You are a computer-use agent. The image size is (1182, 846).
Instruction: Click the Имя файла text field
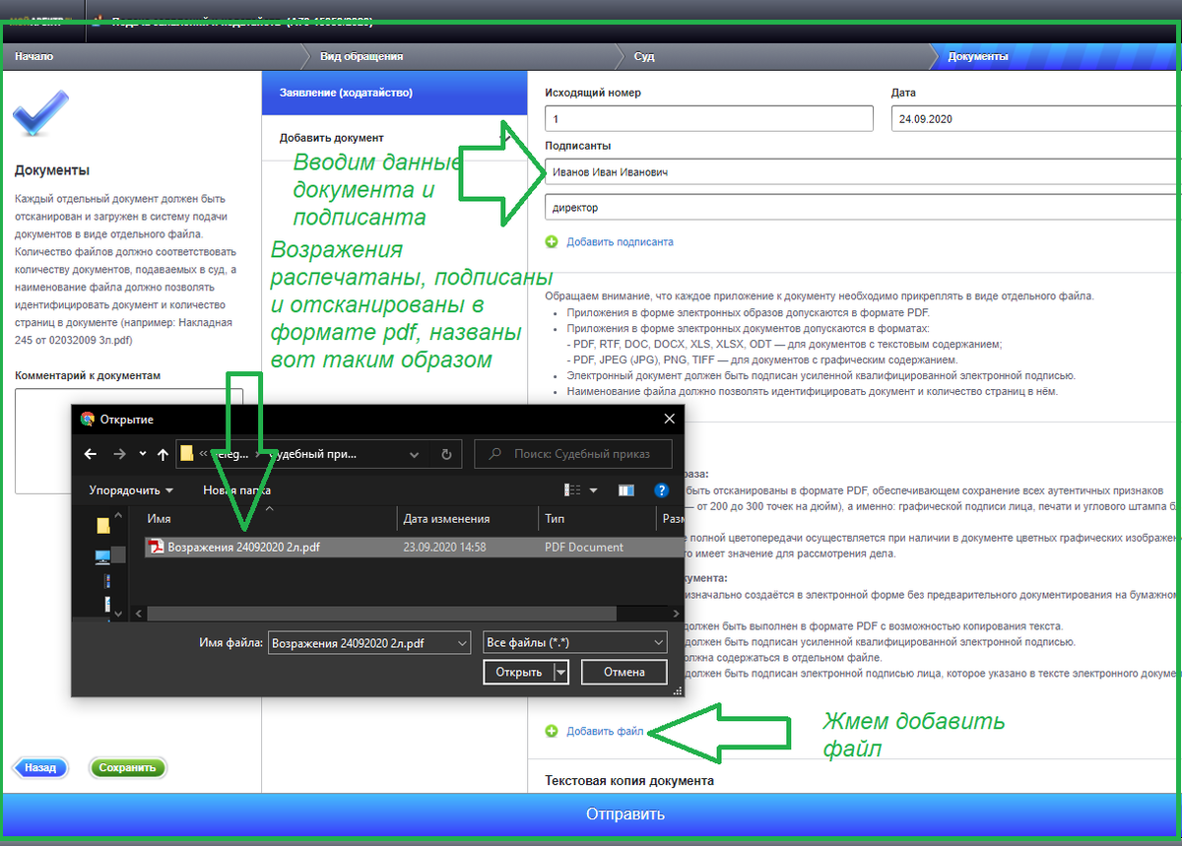tap(360, 642)
